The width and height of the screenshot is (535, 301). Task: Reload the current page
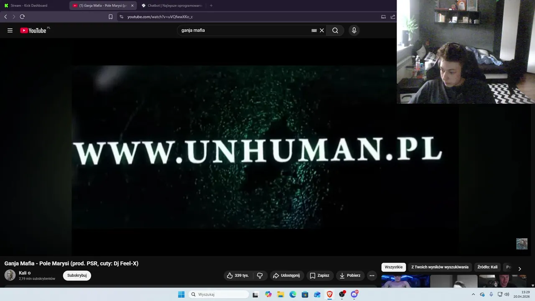click(x=22, y=17)
